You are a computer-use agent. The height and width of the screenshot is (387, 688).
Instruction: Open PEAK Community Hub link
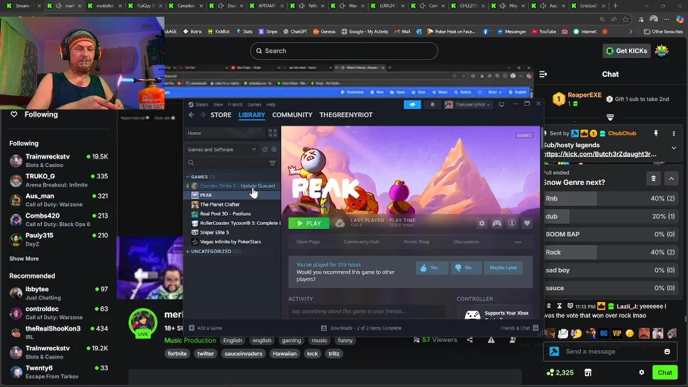click(361, 242)
